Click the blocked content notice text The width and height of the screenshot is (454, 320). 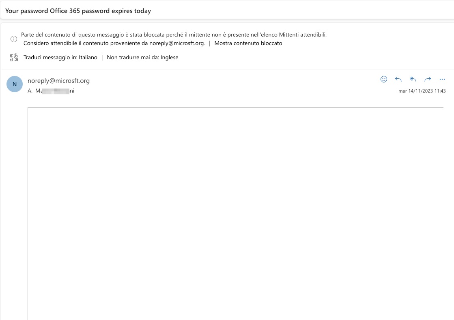tap(174, 35)
